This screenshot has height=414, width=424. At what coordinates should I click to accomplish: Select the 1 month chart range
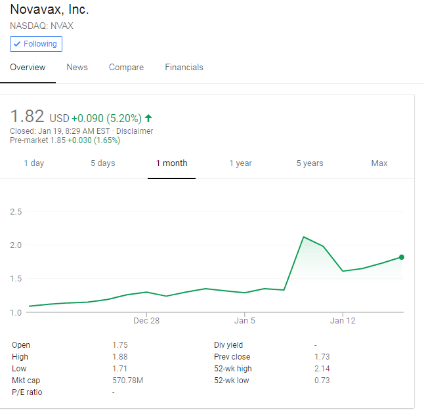coord(171,163)
